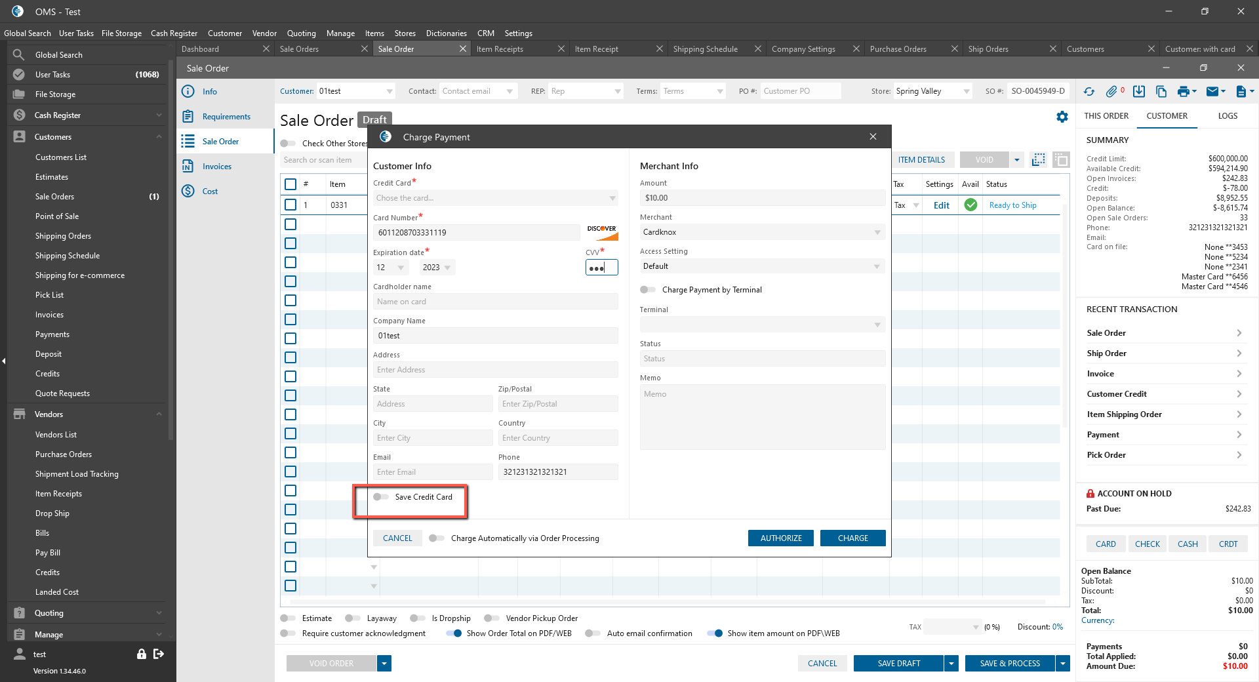Toggle Charge Payment by Terminal
The image size is (1259, 682).
tap(648, 290)
